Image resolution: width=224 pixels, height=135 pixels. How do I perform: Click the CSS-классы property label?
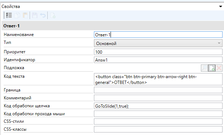click(x=15, y=129)
